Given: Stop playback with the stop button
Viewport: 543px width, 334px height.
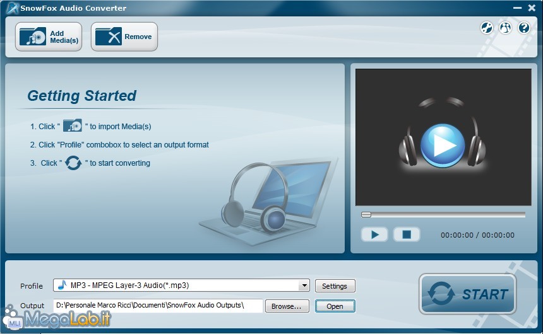Looking at the screenshot, I should tap(407, 235).
